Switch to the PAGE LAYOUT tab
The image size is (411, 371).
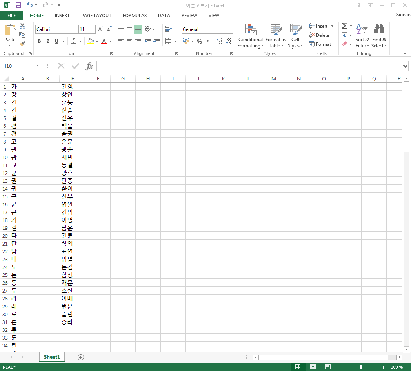pyautogui.click(x=96, y=16)
